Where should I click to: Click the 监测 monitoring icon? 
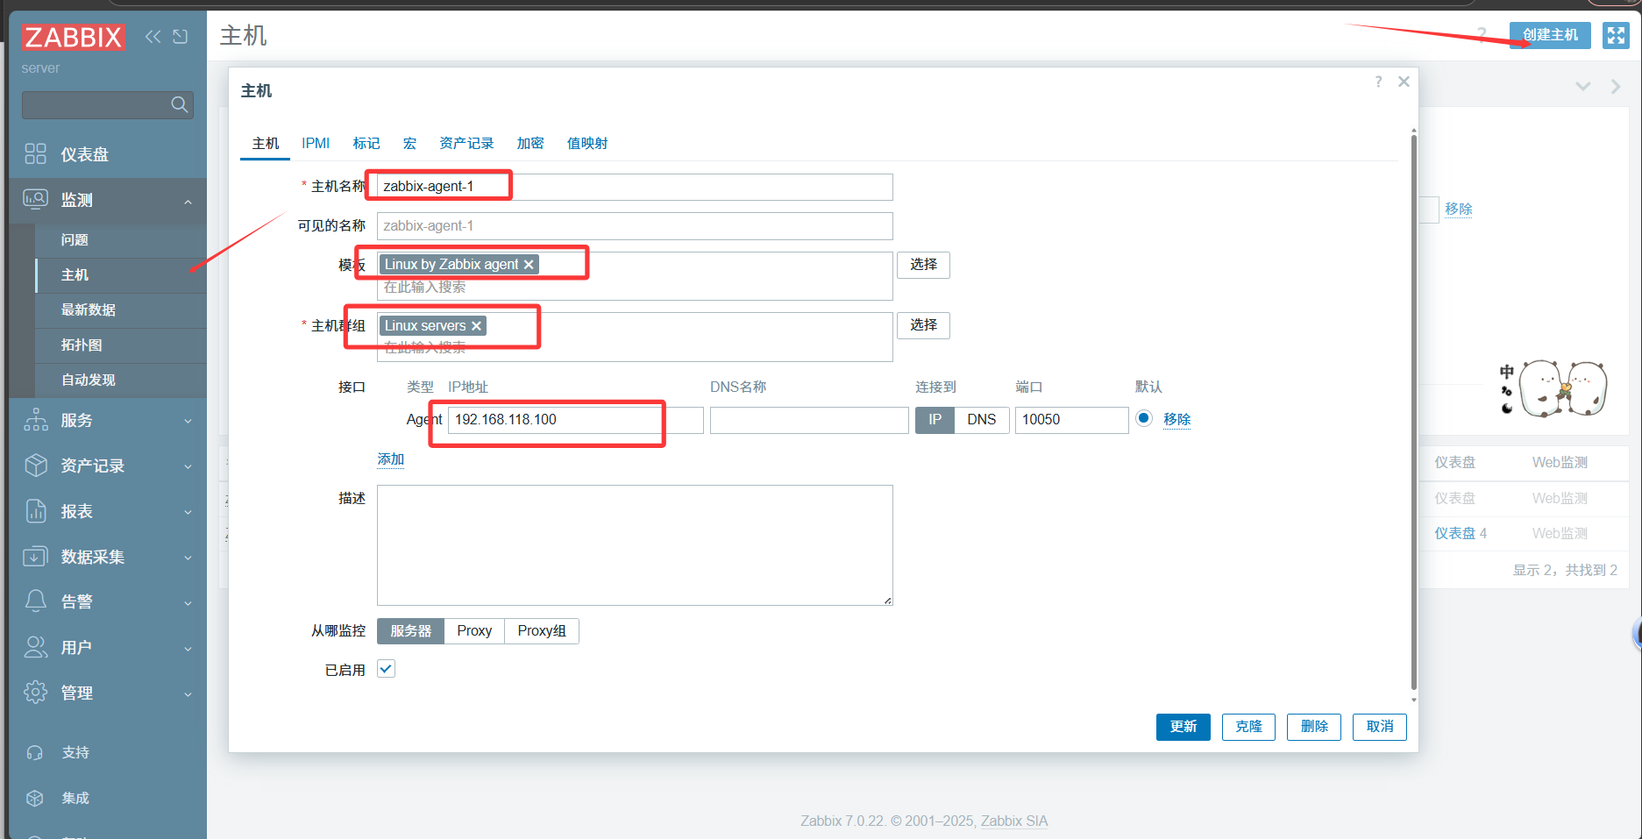click(36, 200)
